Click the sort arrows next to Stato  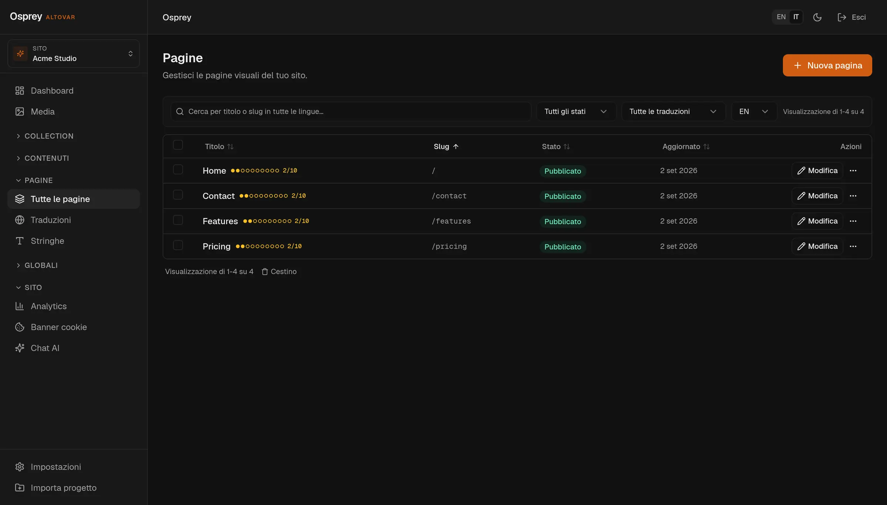[567, 147]
